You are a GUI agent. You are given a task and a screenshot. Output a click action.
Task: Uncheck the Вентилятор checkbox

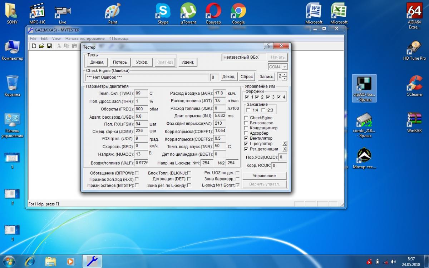pos(246,138)
